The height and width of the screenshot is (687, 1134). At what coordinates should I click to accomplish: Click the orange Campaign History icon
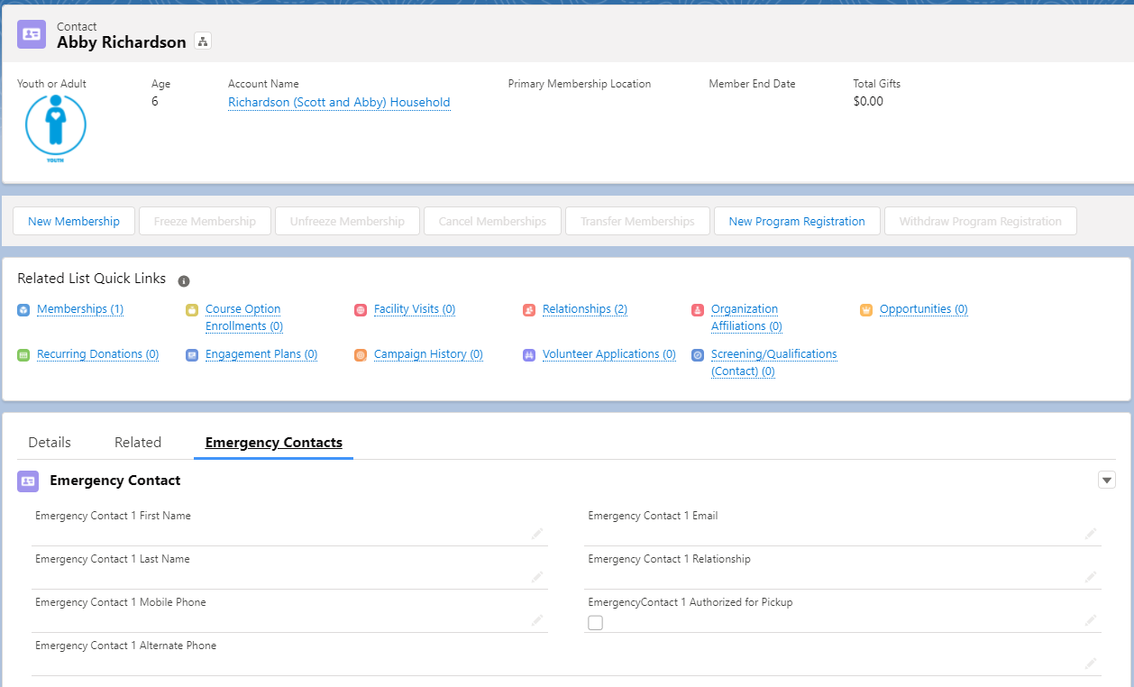[361, 355]
